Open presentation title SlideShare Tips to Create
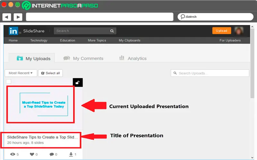Viewport: 257px width, 160px height. coord(42,137)
